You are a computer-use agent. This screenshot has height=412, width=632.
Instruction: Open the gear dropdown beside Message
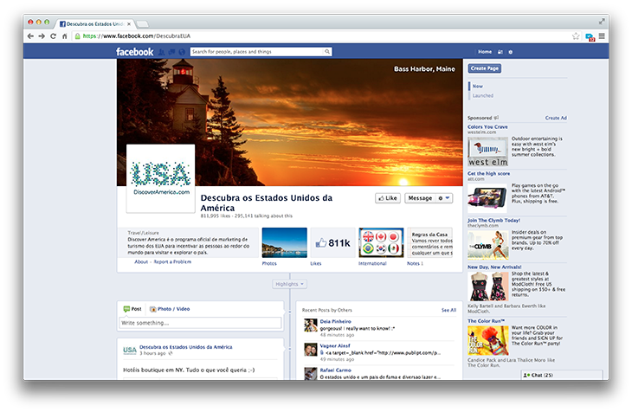(445, 198)
